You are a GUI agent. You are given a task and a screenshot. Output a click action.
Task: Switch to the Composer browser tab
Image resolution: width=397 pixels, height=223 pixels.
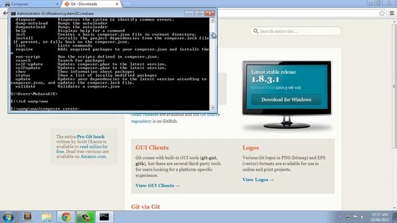32,4
